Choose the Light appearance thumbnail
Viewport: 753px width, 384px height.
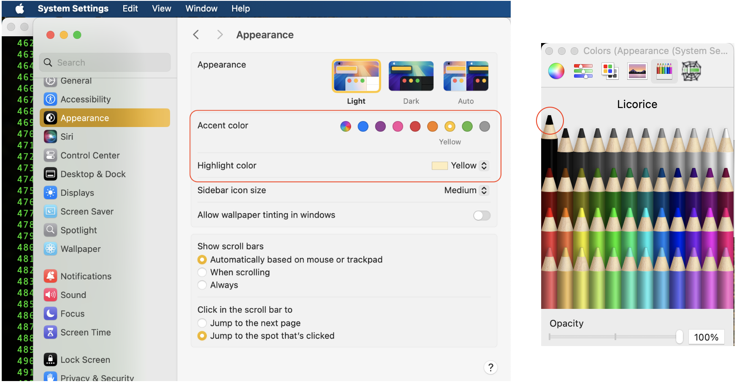[x=356, y=76]
